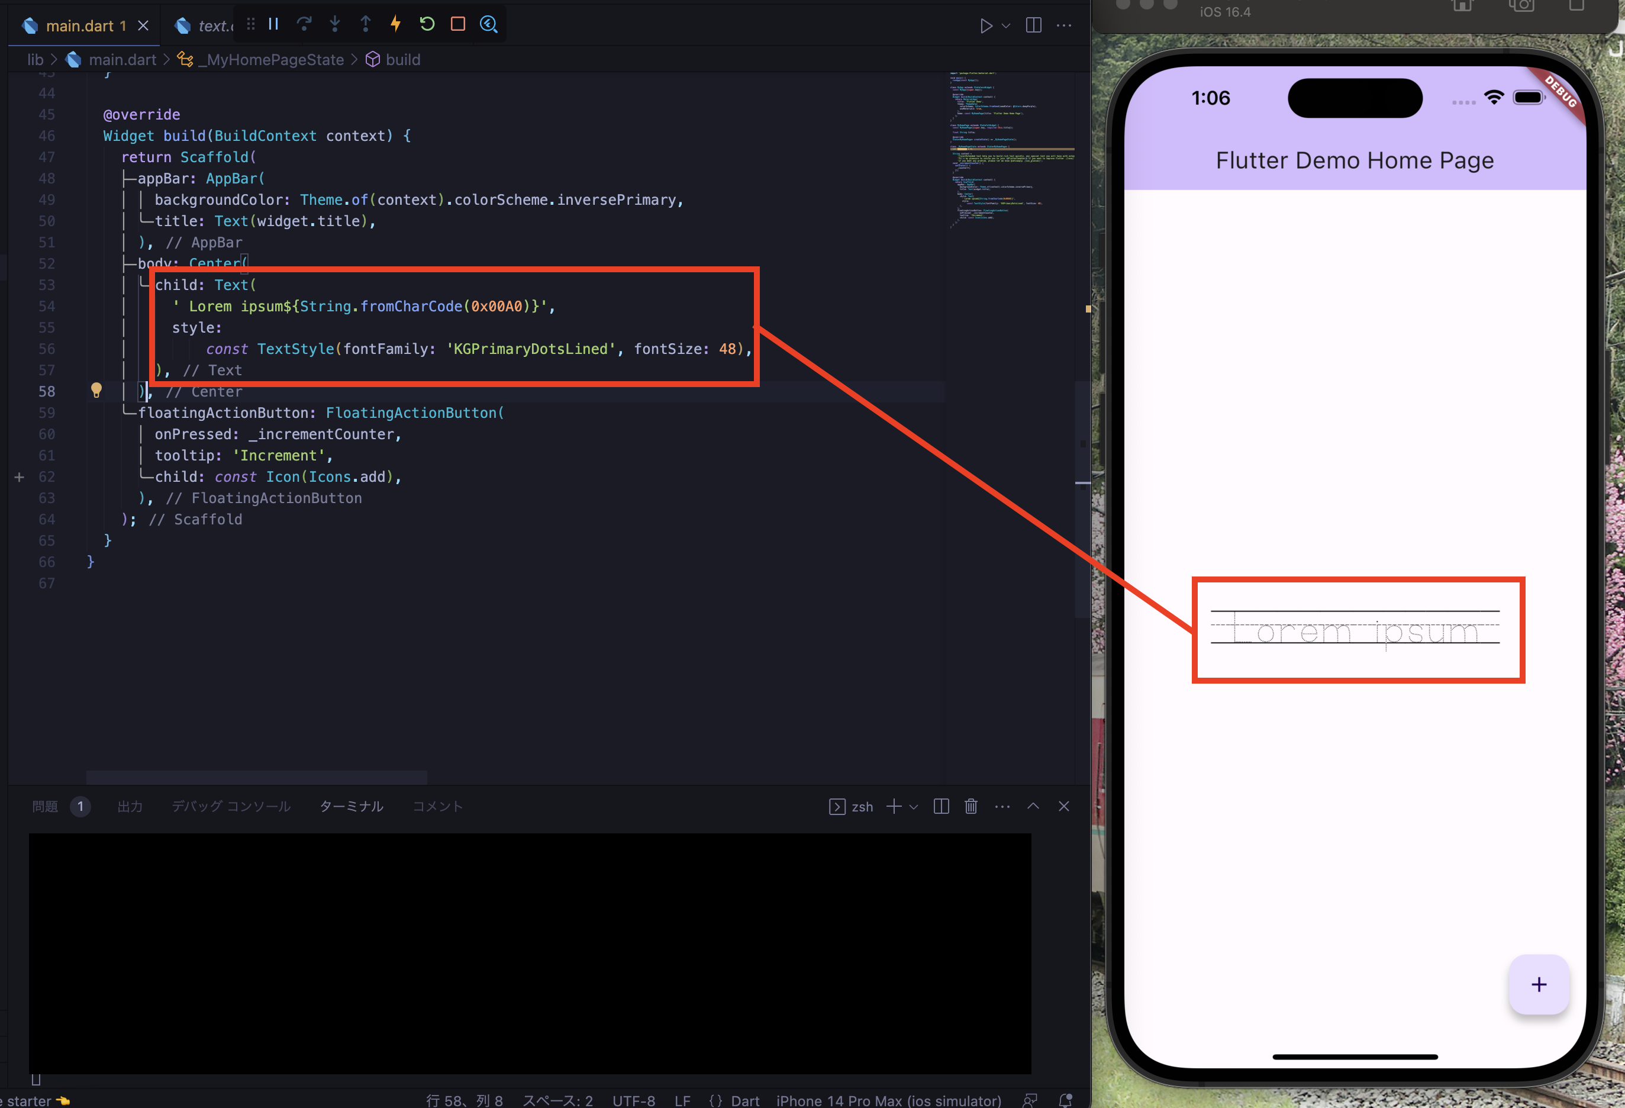
Task: Open the デバッグ コンソール panel tab
Action: pos(231,806)
